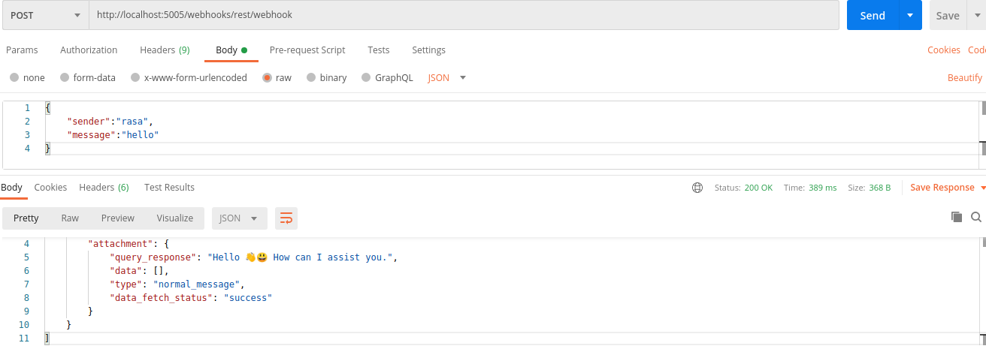This screenshot has width=986, height=349.
Task: Expand the Send button dropdown arrow
Action: coord(910,15)
